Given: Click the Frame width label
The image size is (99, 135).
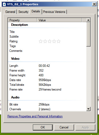Looking at the screenshot, I should click(x=17, y=71).
